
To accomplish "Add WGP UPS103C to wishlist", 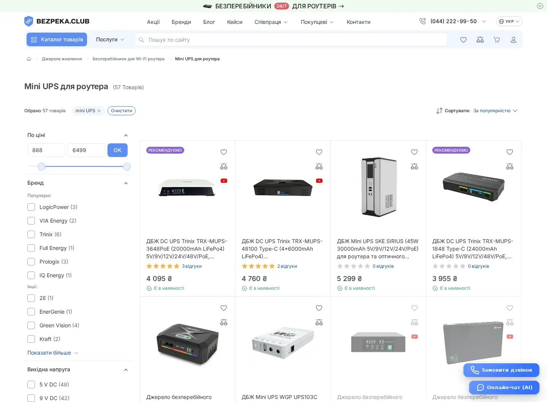I will [x=319, y=308].
